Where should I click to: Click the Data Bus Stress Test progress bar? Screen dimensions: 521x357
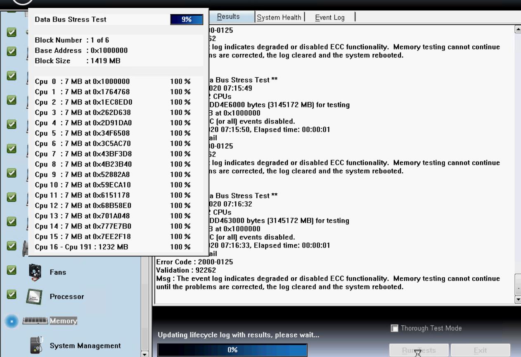click(187, 19)
